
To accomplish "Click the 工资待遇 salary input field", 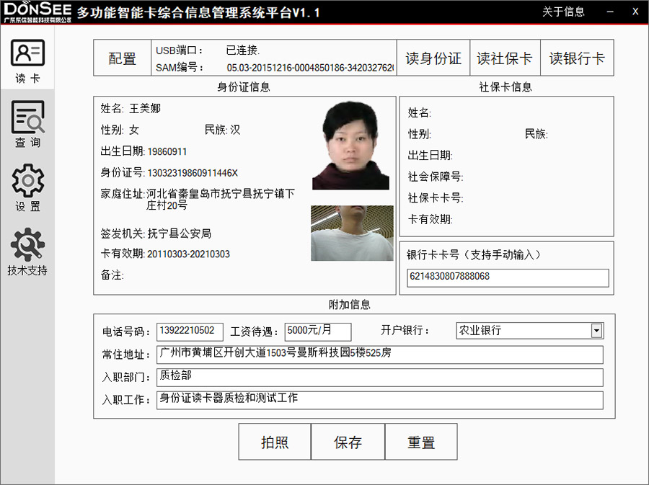I will point(317,332).
